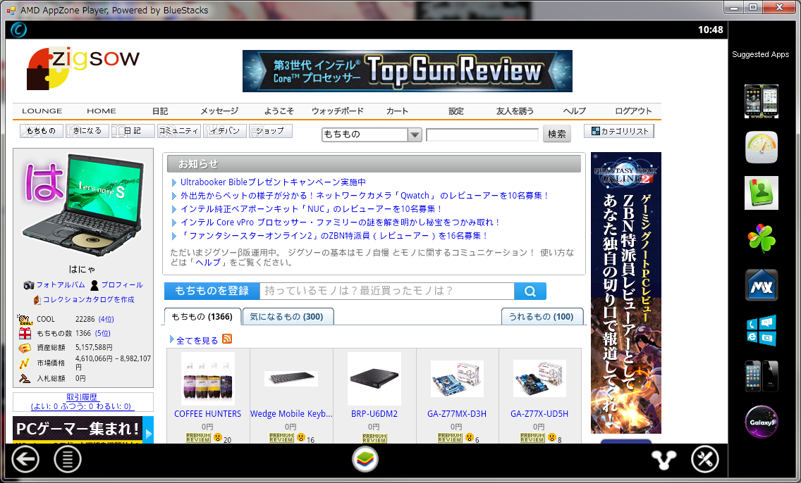Open the 取引履歴 link
Screen dimensions: 801x483
[x=82, y=397]
